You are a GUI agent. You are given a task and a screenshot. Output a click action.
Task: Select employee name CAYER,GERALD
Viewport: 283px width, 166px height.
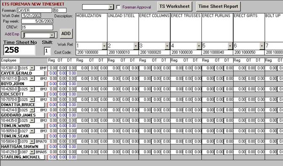22,73
